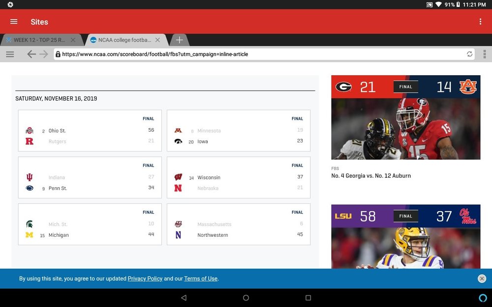
Task: Select the NCAA college football tab
Action: click(124, 40)
